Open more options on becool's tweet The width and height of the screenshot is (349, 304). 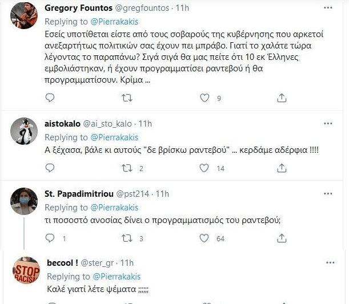click(330, 262)
